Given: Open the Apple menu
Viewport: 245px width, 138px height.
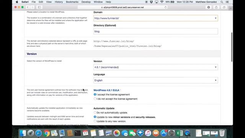Looking at the screenshot, I should coord(17,2).
